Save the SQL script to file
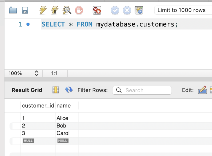 (x=25, y=10)
